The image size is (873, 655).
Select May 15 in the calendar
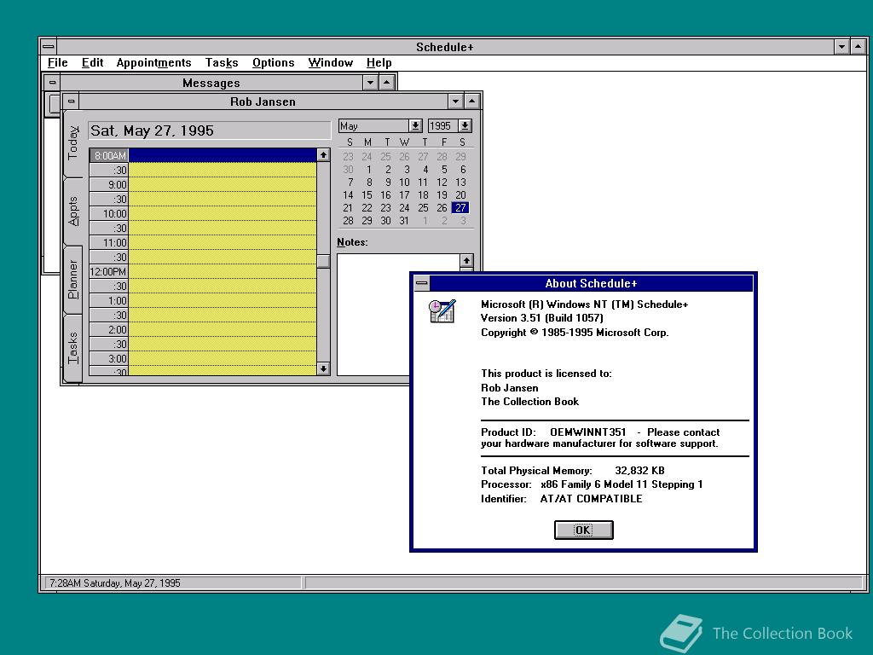(367, 195)
